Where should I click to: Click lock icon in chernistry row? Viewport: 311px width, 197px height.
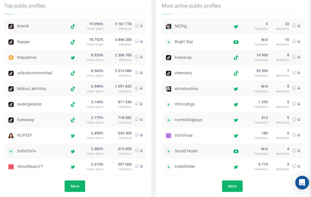click(x=299, y=73)
